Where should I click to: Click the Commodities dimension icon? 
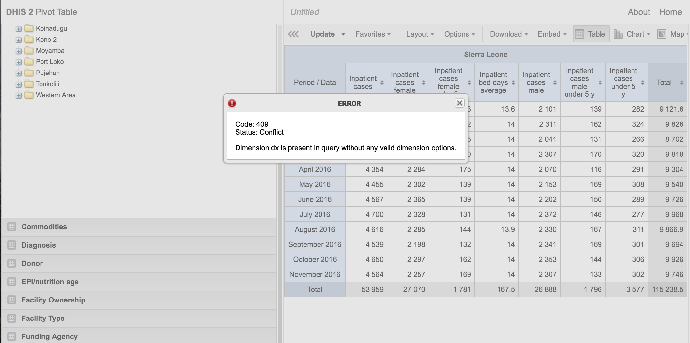click(12, 227)
